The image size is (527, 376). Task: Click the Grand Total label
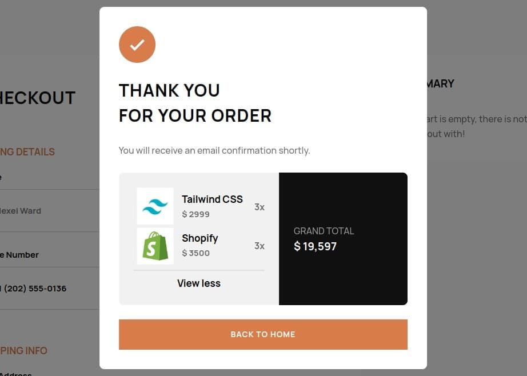tap(324, 231)
